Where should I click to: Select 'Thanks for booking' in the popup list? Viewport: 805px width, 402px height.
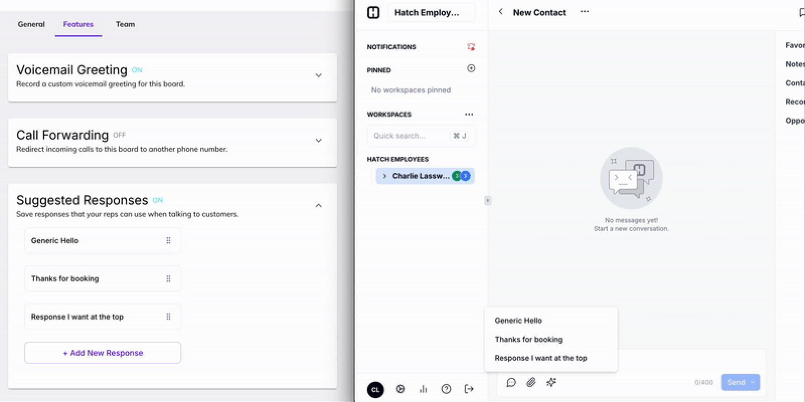528,339
